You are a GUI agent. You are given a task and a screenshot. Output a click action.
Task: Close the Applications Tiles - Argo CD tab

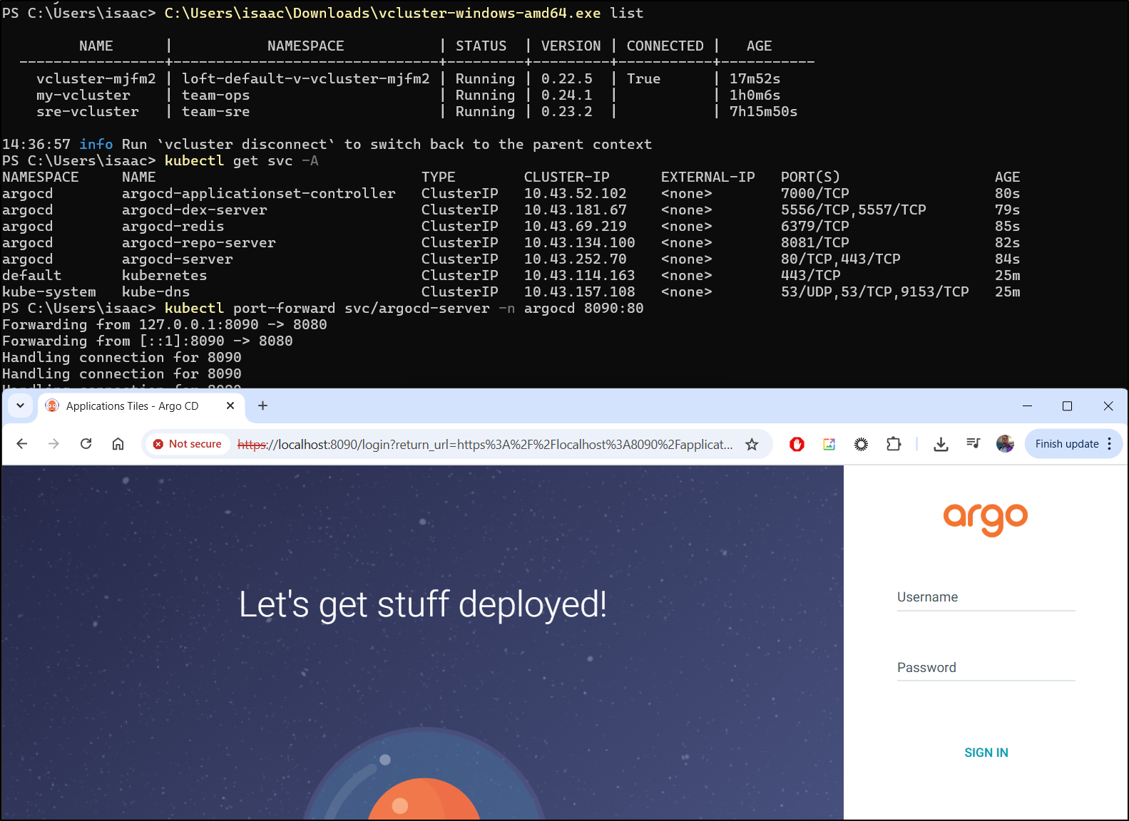pos(230,406)
